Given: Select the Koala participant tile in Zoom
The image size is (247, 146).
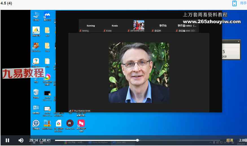Looking at the screenshot, I should (115, 26).
